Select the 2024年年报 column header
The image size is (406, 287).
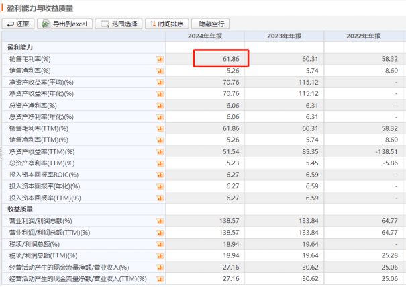(205, 36)
